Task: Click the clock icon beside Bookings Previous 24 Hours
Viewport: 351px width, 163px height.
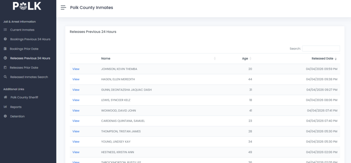Action: coord(5,39)
